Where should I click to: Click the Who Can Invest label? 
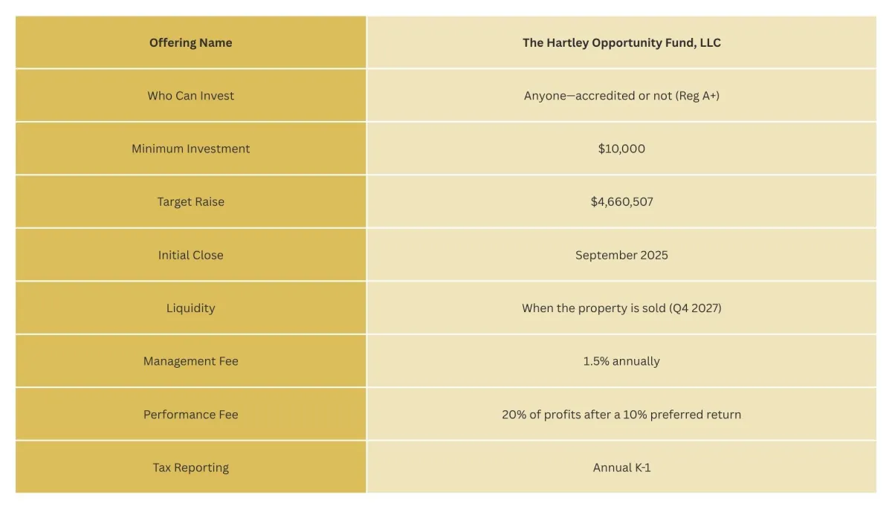(190, 96)
